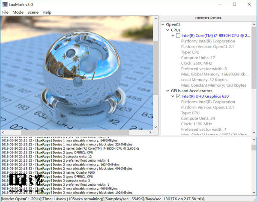Click the 'Local Memory: 32 Kbytes' row
Viewport: 257px width, 202px height.
click(204, 80)
